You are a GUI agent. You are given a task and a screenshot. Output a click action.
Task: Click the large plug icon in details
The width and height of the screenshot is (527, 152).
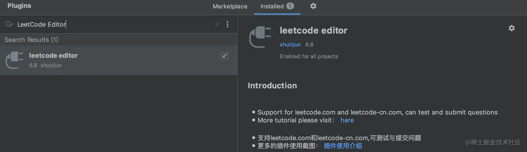(x=260, y=37)
